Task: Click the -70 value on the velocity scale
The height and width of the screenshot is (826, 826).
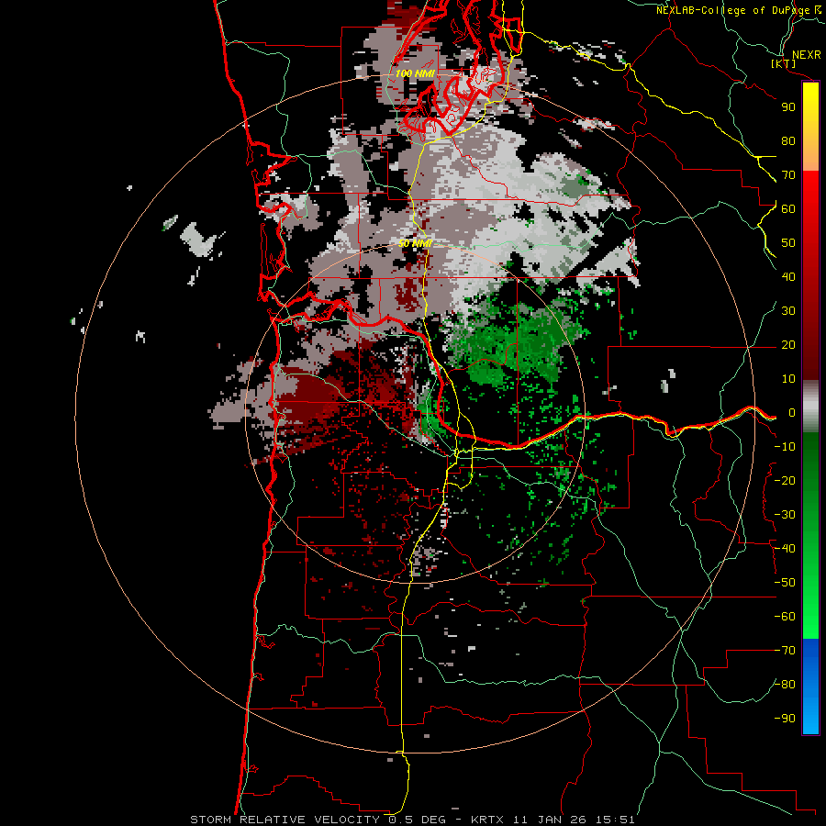Action: coord(785,651)
